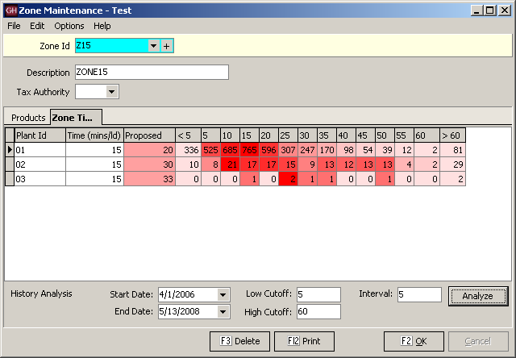Viewport: 516px width, 358px height.
Task: Expand the Tax Authority dropdown
Action: coord(112,92)
